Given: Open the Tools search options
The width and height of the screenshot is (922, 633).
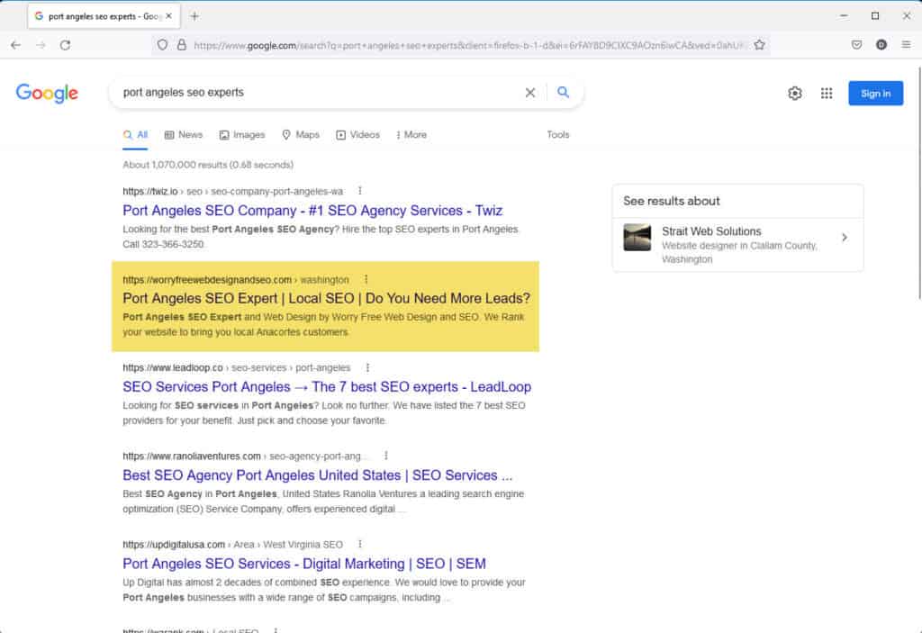Looking at the screenshot, I should pos(558,135).
